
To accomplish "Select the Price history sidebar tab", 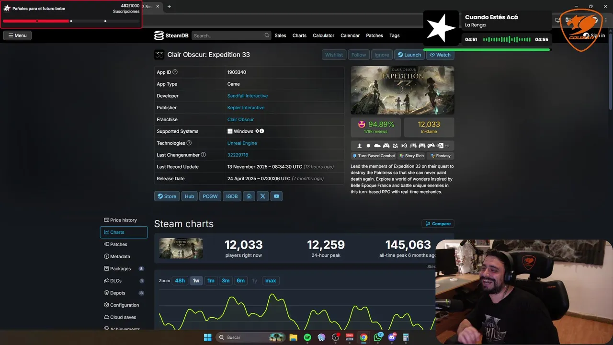I will 124,220.
